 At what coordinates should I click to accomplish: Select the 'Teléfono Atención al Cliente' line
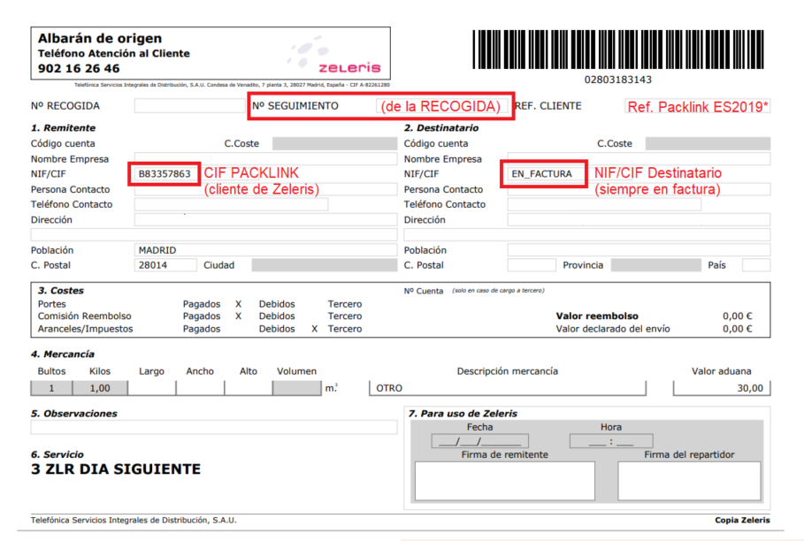tap(114, 53)
